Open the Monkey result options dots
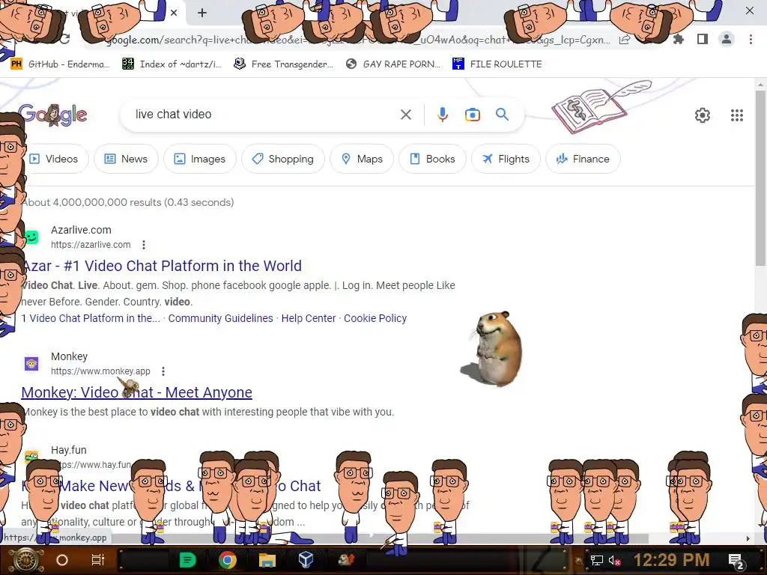The height and width of the screenshot is (575, 767). pos(163,371)
